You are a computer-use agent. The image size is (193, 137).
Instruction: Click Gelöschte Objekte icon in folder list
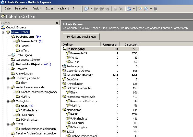click(x=64, y=75)
